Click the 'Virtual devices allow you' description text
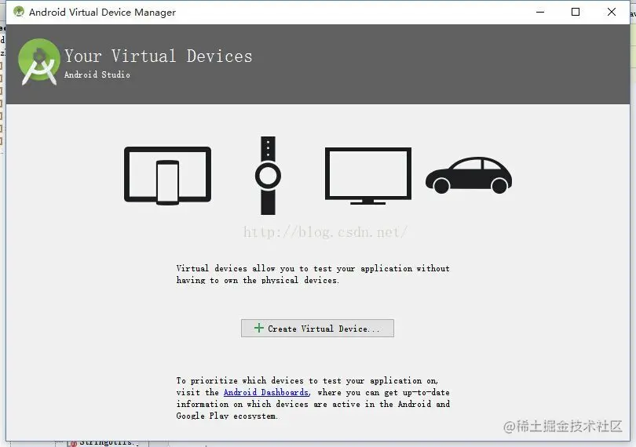636x447 pixels. [313, 274]
